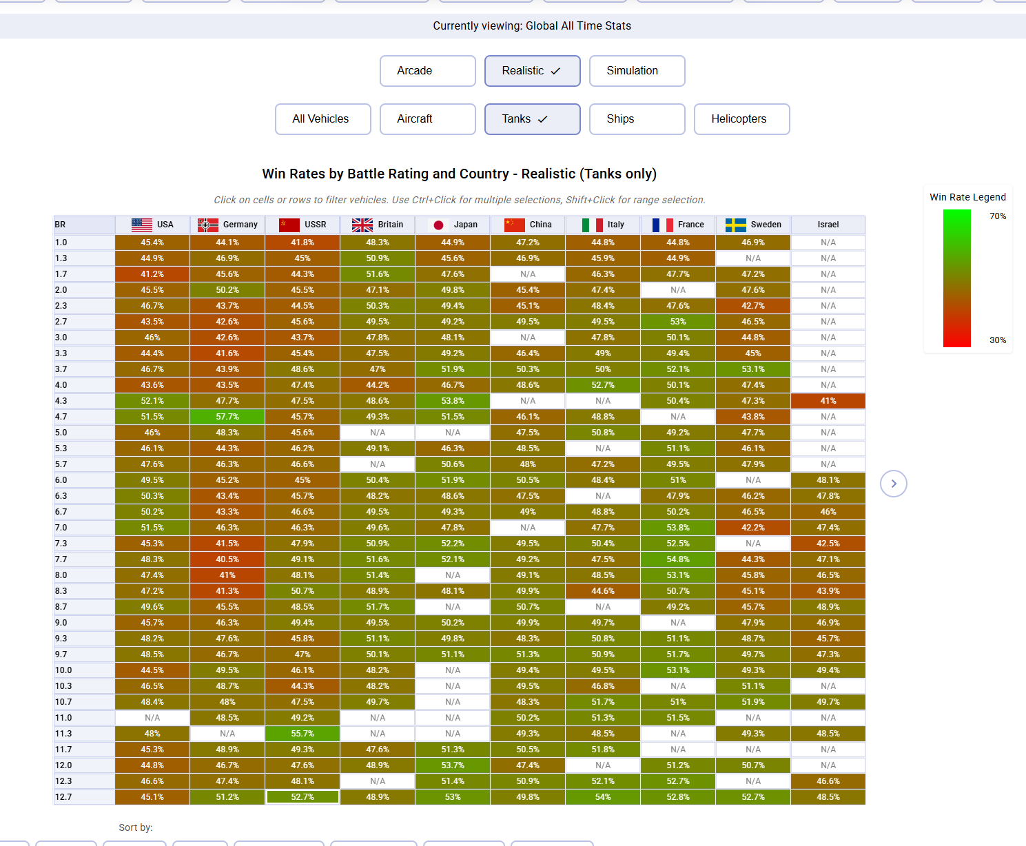Open the Ships vehicle filter
This screenshot has height=846, width=1026.
637,119
